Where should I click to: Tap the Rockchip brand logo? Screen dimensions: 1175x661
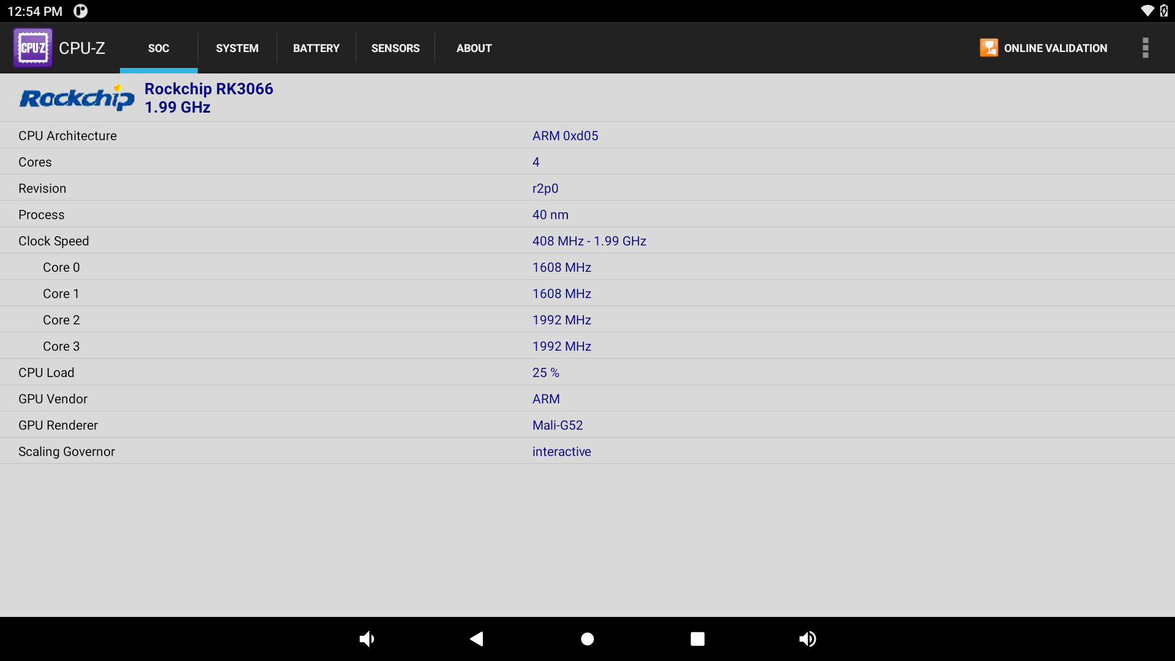(76, 98)
